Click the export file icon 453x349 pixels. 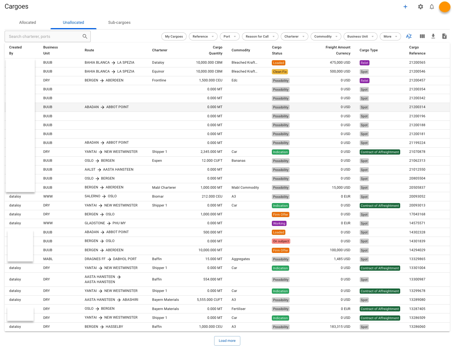coord(444,36)
